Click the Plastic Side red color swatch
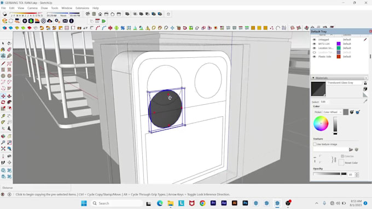Viewport: 372px width, 209px height. (x=339, y=57)
